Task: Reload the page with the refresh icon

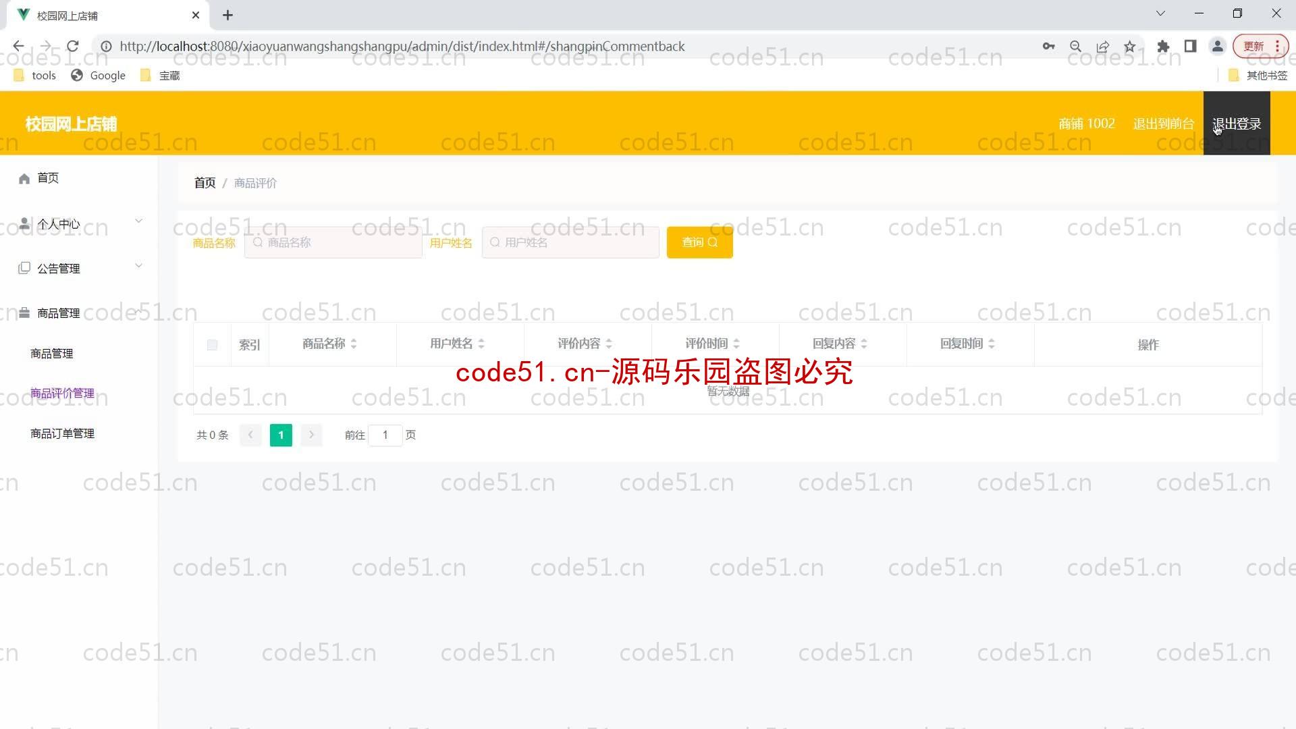Action: point(73,46)
